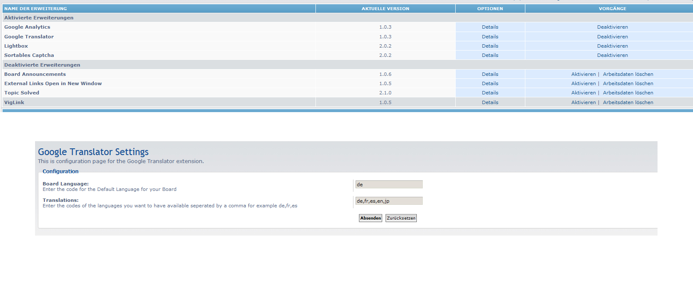Aktivieren the Topic Solved extension
Screen dimensions: 693x295
tap(584, 93)
